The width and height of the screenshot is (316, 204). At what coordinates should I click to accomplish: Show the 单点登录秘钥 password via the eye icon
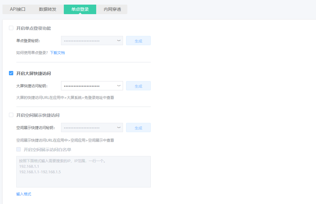pos(119,41)
